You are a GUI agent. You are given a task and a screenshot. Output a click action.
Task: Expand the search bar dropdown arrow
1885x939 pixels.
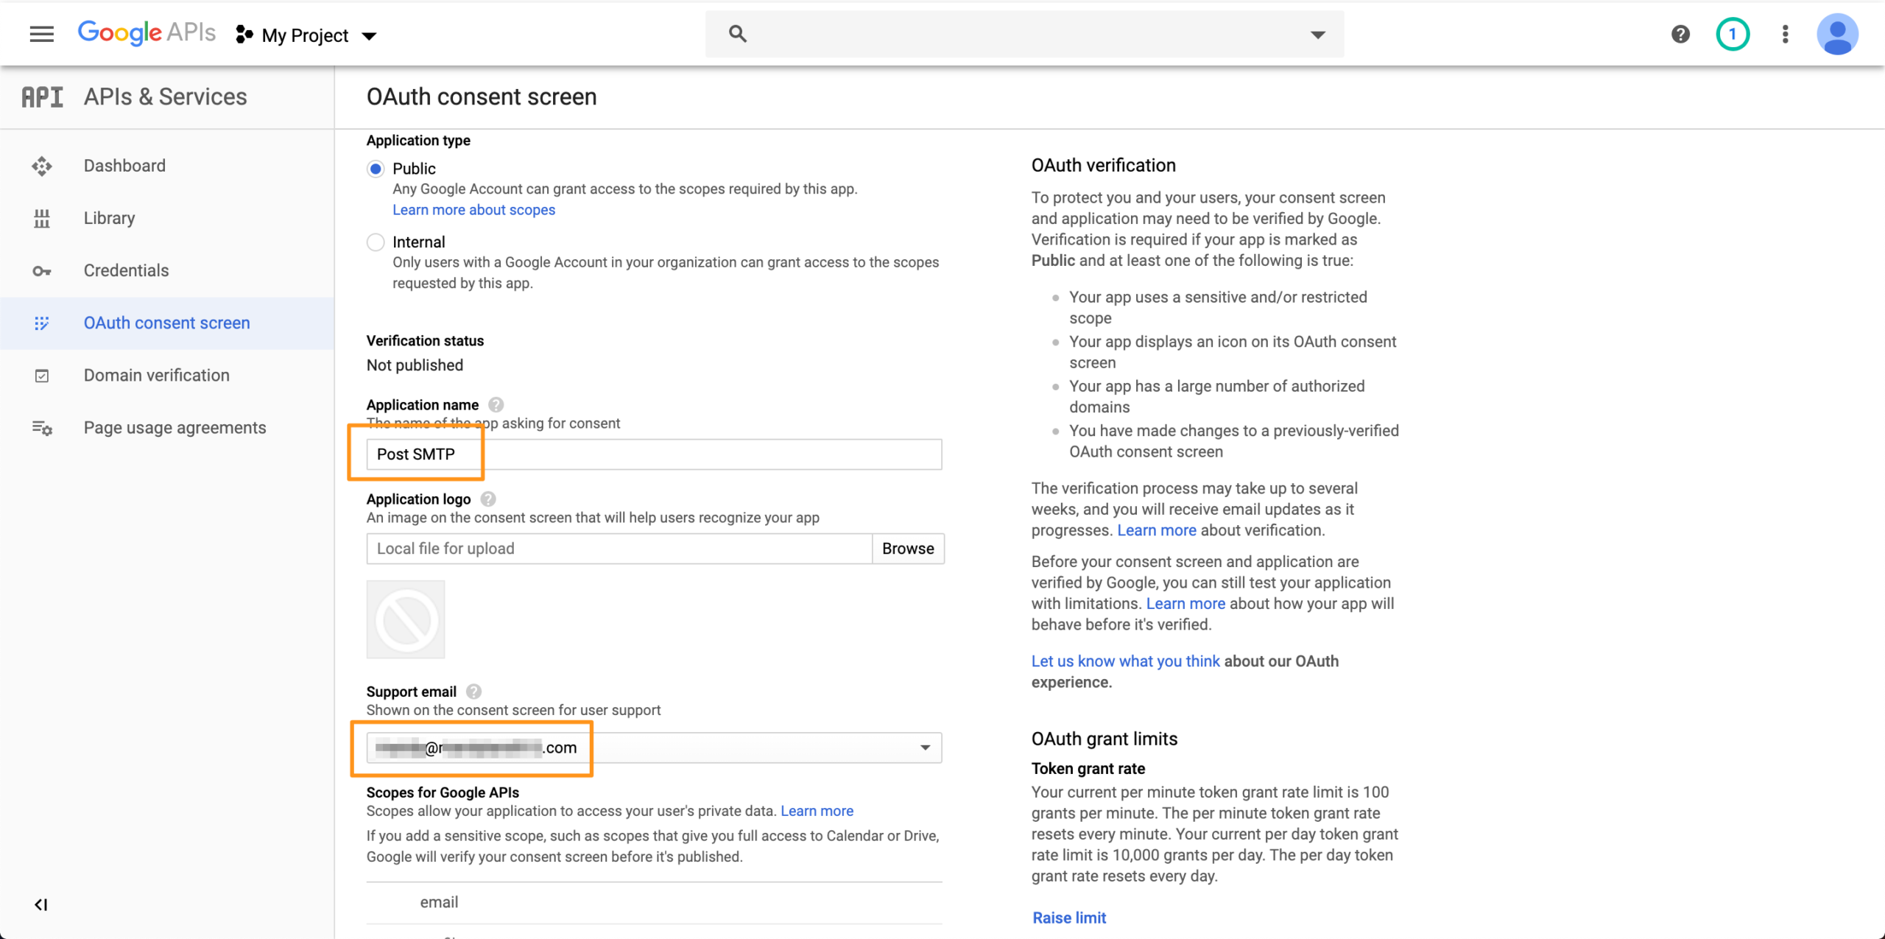point(1318,35)
